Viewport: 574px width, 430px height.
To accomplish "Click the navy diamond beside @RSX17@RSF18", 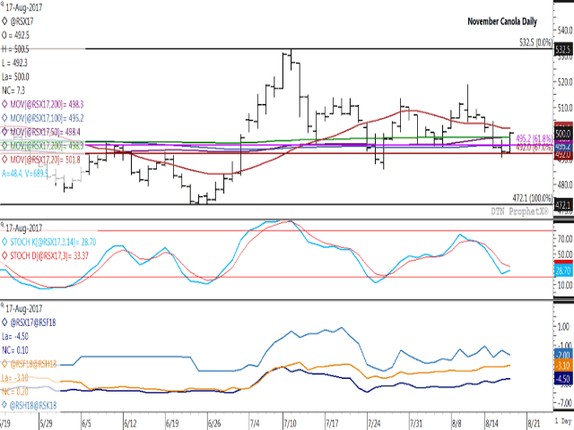I will click(x=4, y=322).
